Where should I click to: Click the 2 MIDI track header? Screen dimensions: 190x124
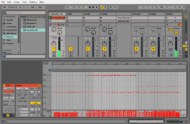(x=74, y=14)
